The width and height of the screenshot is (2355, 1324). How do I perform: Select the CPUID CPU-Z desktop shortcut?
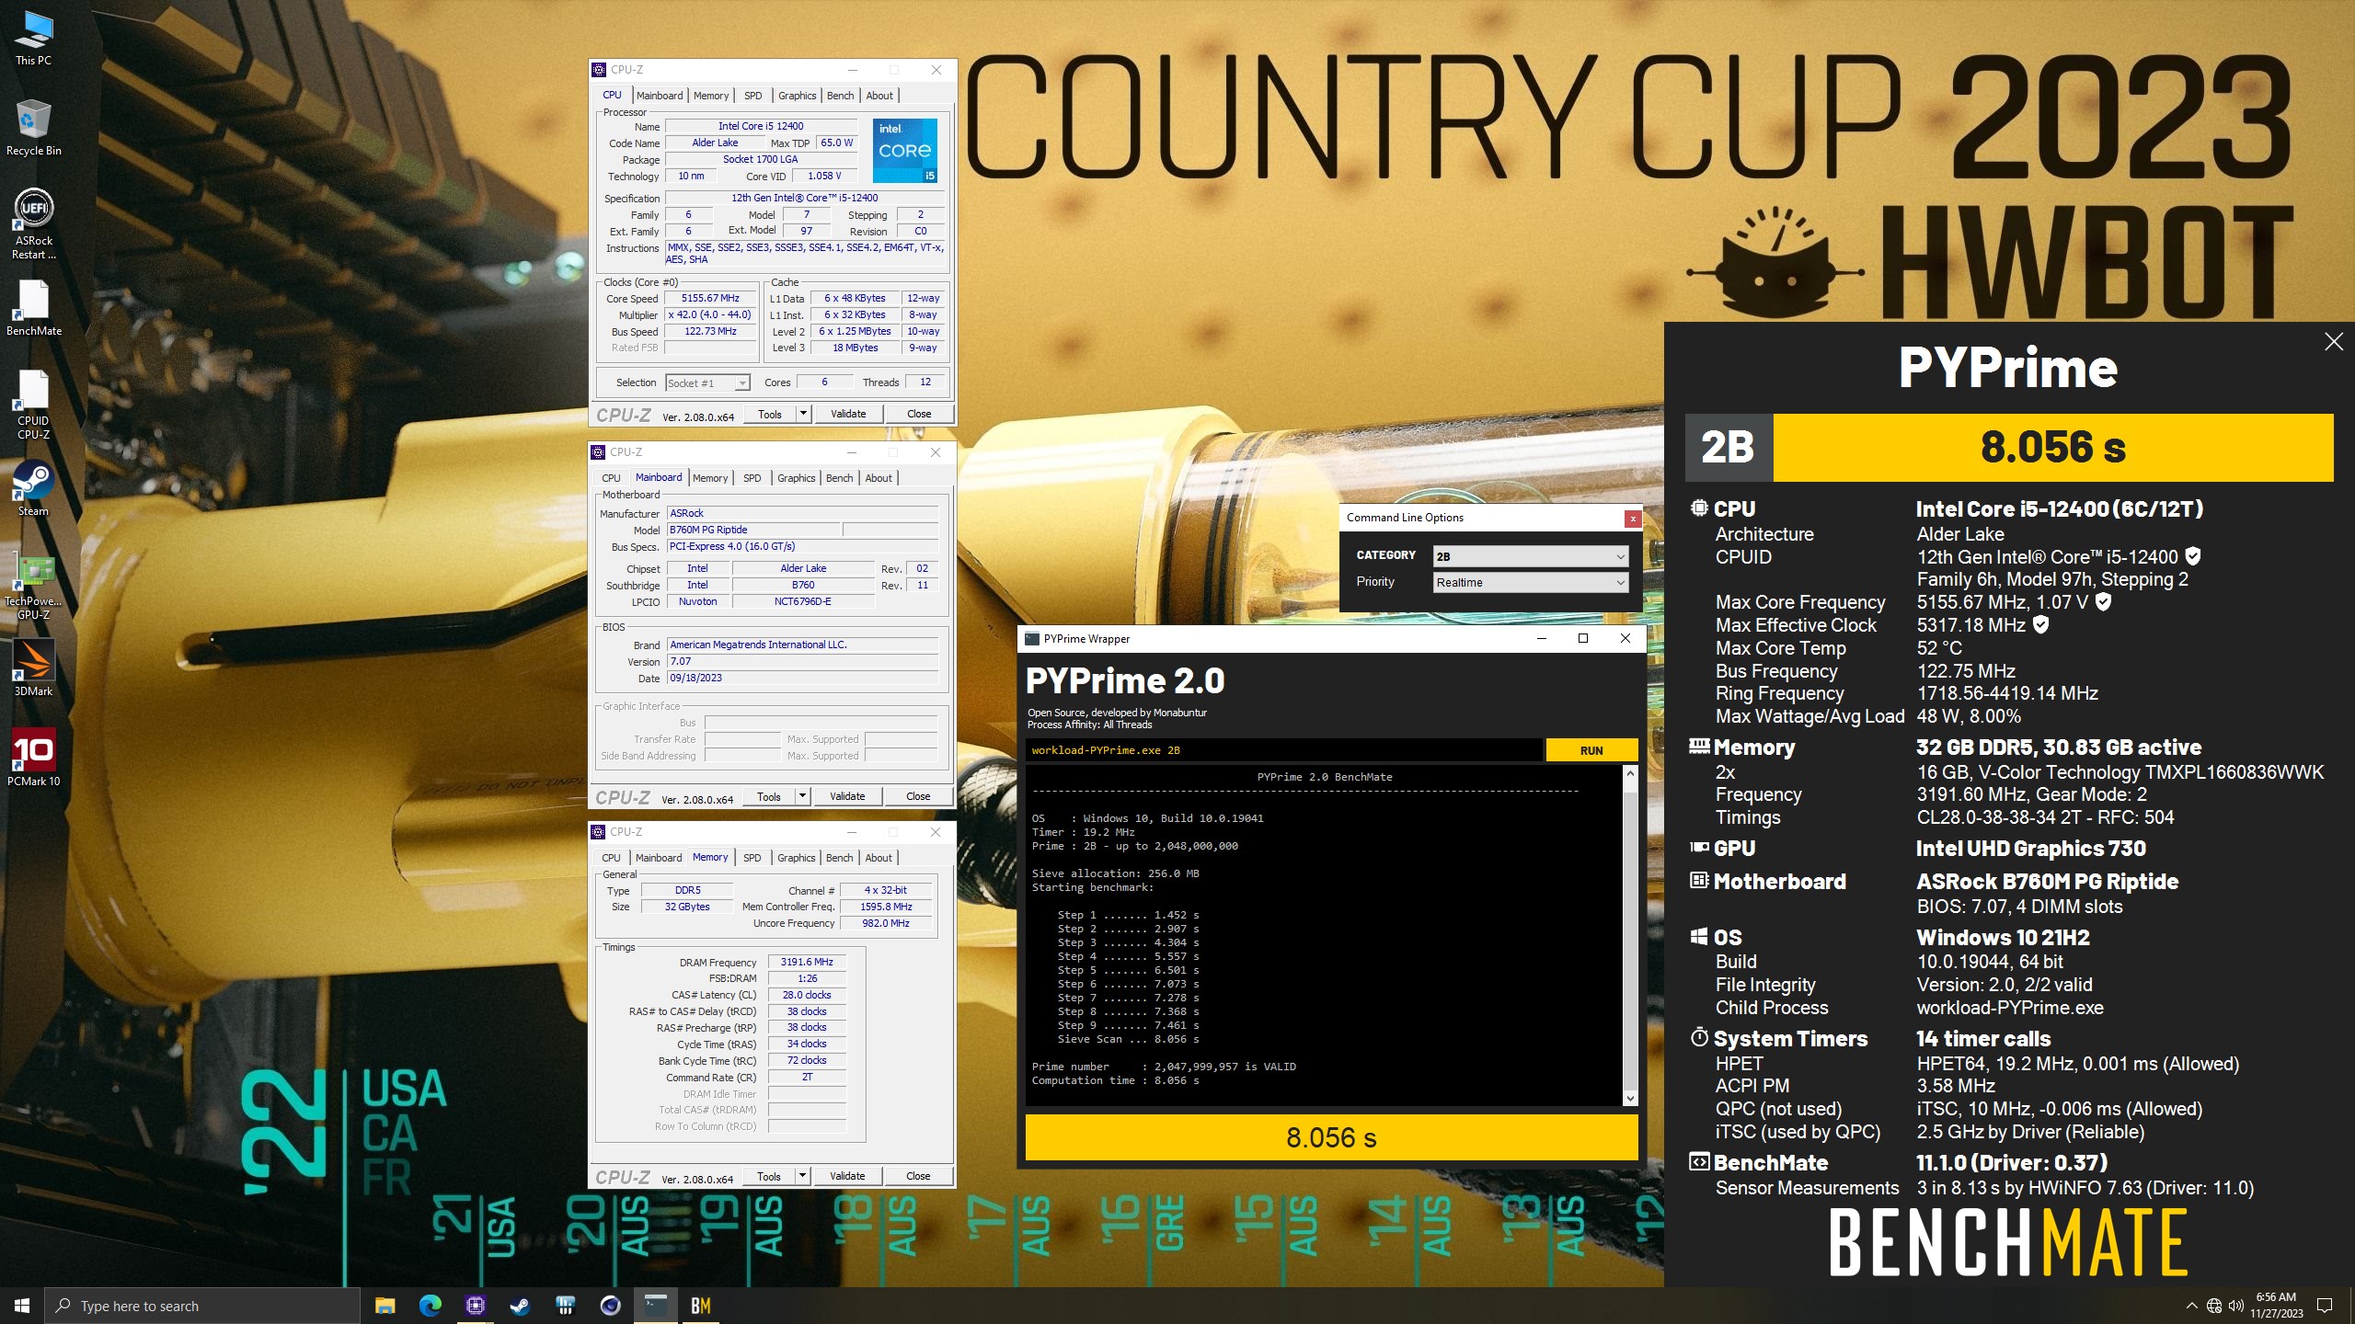(33, 405)
